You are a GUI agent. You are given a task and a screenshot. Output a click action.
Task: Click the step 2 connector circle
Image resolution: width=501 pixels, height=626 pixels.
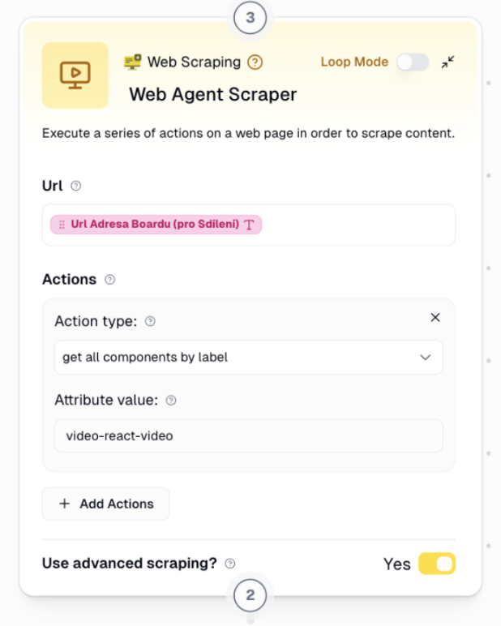(250, 596)
